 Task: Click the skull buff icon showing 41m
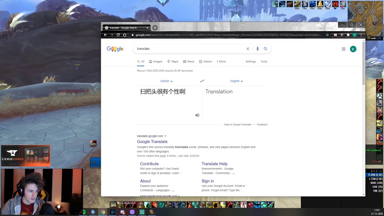305,4
